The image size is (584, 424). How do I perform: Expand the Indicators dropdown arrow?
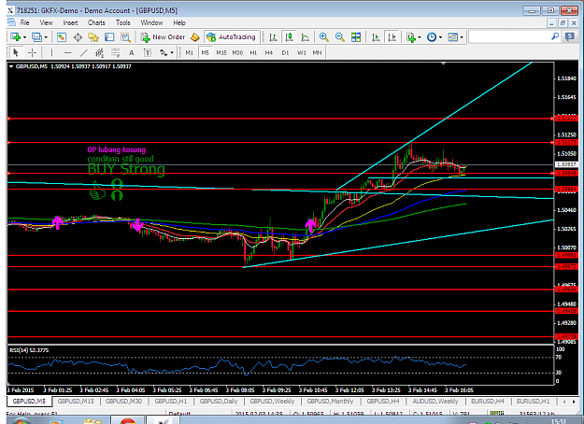pyautogui.click(x=419, y=37)
